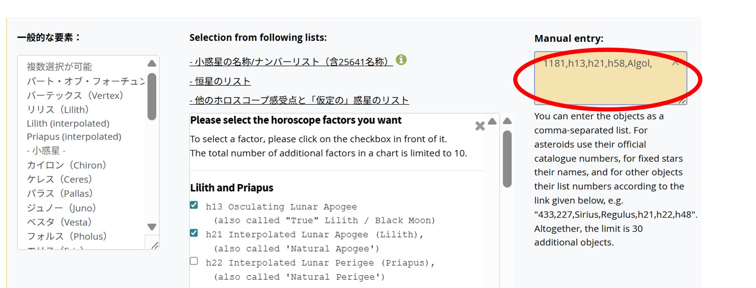Click into the Manual entry text field
Screen dimensions: 756x288
[x=604, y=83]
